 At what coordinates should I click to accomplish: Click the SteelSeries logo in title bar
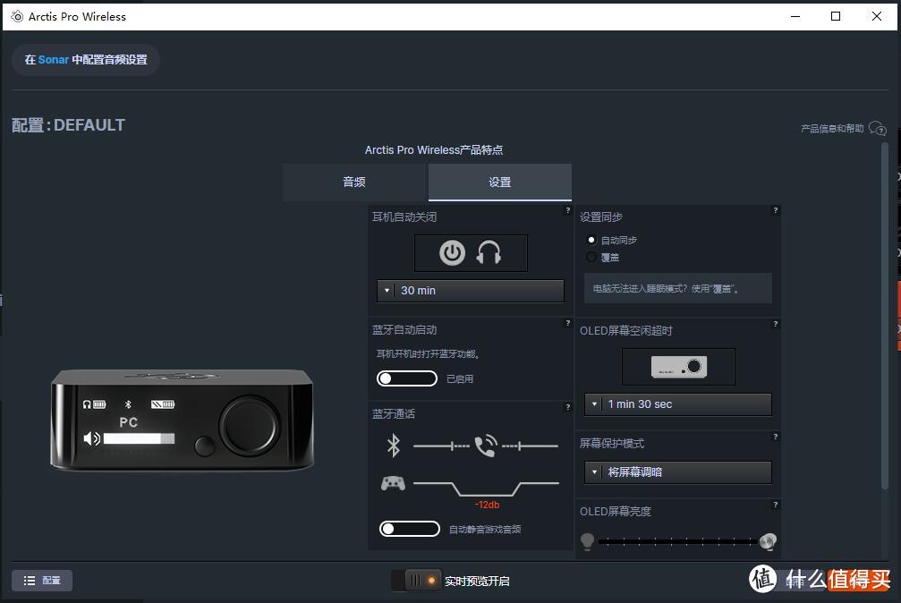[x=17, y=17]
